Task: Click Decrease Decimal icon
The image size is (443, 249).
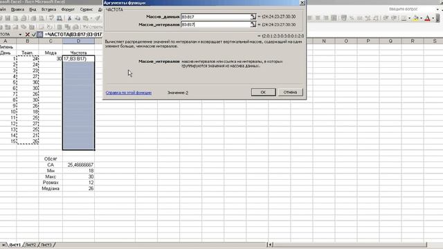Action: [x=375, y=18]
